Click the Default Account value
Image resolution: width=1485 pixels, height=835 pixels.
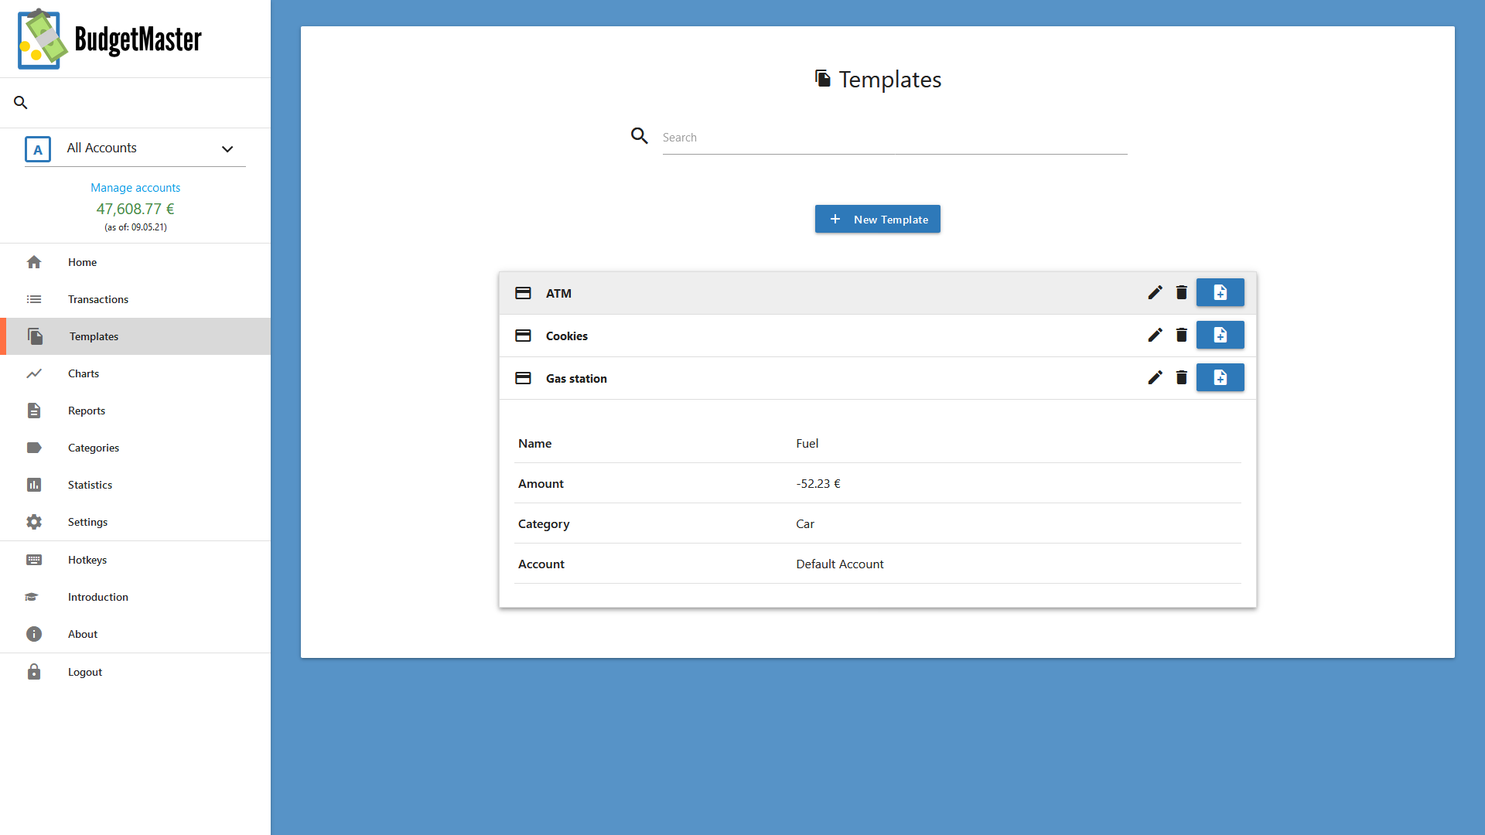[840, 564]
